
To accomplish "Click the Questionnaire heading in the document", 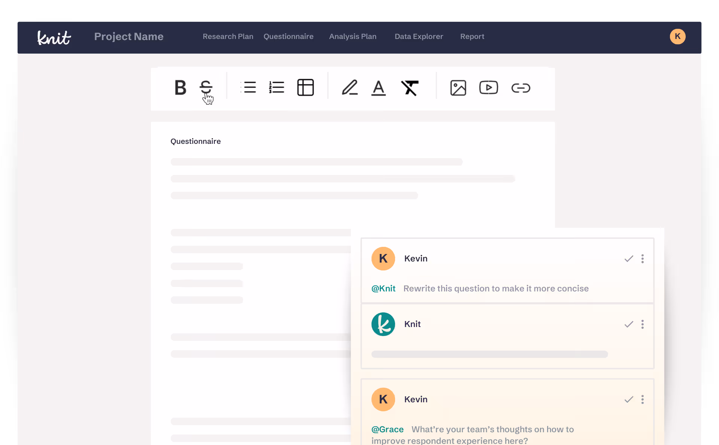I will pos(195,141).
